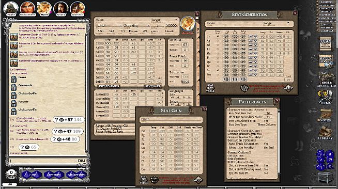Toggle Re prime stat in Stat Generation
The image size is (338, 189).
(x=218, y=49)
